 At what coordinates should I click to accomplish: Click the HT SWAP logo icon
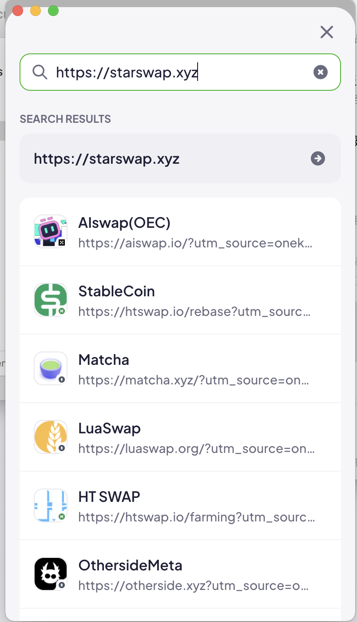[51, 505]
